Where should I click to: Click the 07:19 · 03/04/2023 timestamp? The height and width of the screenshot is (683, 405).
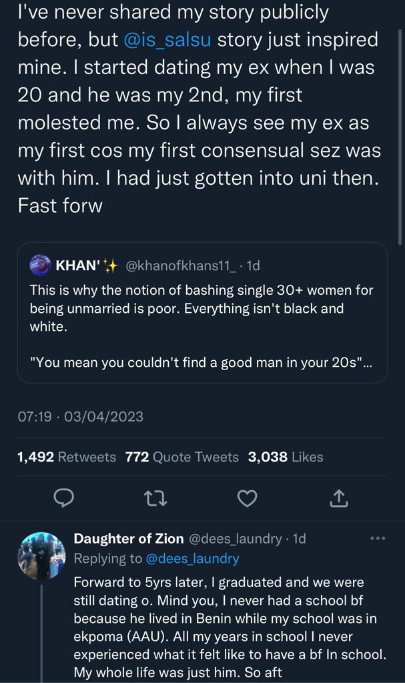pos(80,417)
